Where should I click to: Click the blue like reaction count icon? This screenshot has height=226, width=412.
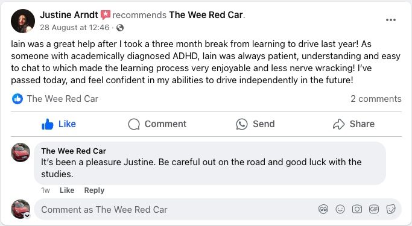pos(17,99)
